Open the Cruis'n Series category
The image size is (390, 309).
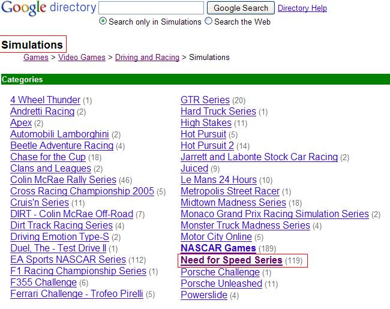point(40,203)
